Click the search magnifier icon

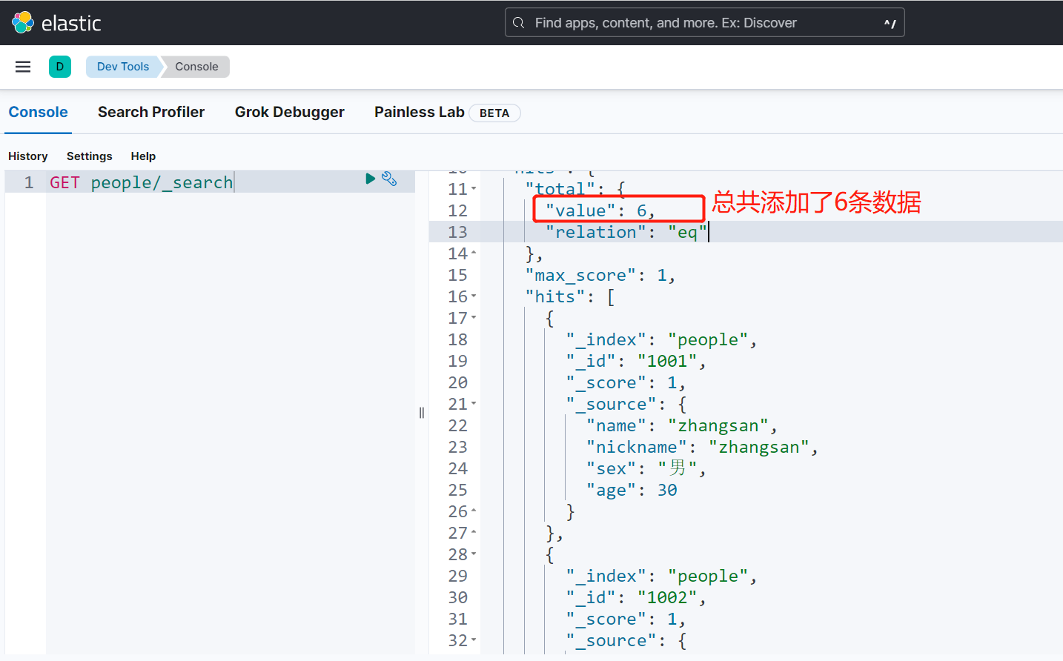tap(519, 23)
